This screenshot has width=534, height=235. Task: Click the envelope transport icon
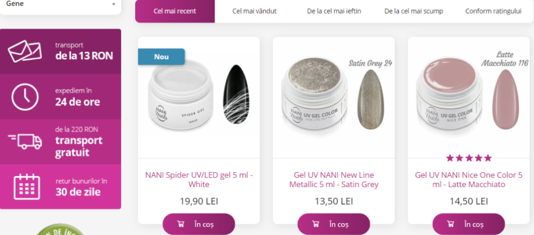pos(25,51)
